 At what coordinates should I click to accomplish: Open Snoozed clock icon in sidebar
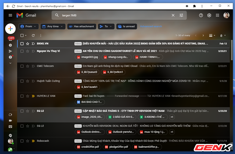10,45
